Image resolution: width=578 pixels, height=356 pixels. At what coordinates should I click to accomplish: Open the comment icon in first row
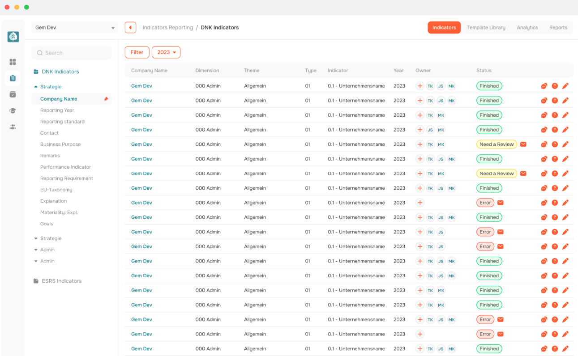pyautogui.click(x=544, y=86)
